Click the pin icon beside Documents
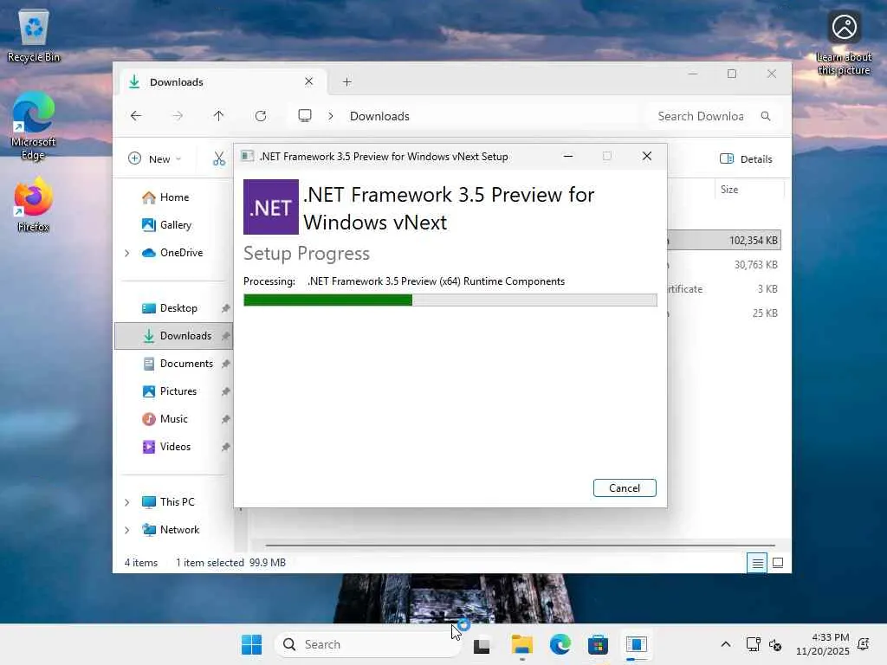Screen dimensions: 887x665 pos(226,364)
